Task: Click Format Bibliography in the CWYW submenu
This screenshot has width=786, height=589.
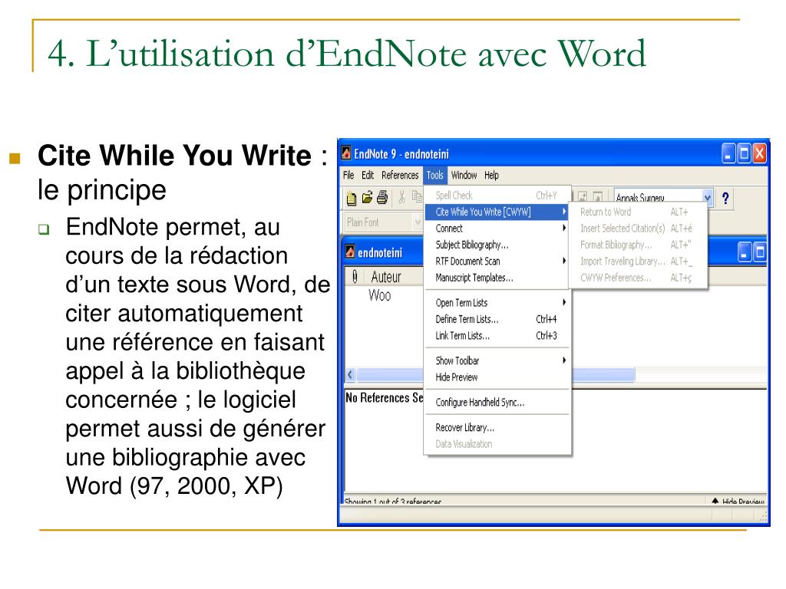Action: click(x=638, y=245)
